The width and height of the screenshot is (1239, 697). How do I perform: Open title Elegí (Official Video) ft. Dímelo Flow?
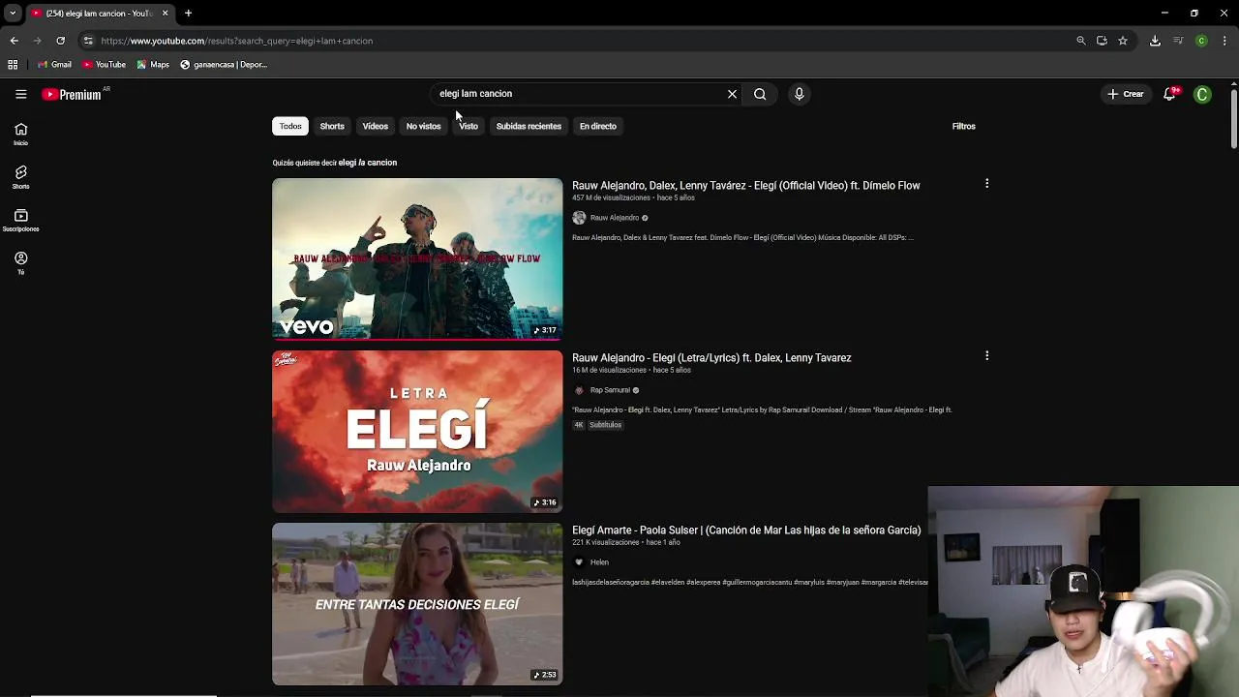pos(746,185)
